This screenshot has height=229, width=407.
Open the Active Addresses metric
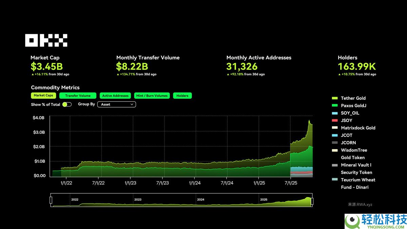(115, 96)
